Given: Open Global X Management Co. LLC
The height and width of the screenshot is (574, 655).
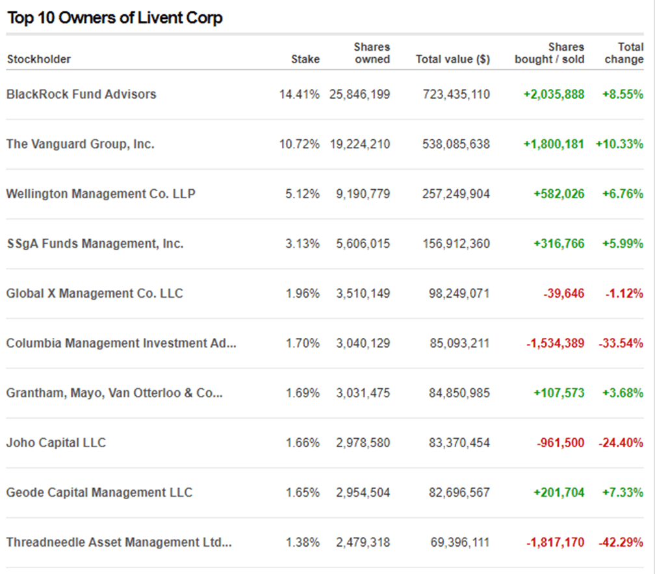Looking at the screenshot, I should coord(95,293).
